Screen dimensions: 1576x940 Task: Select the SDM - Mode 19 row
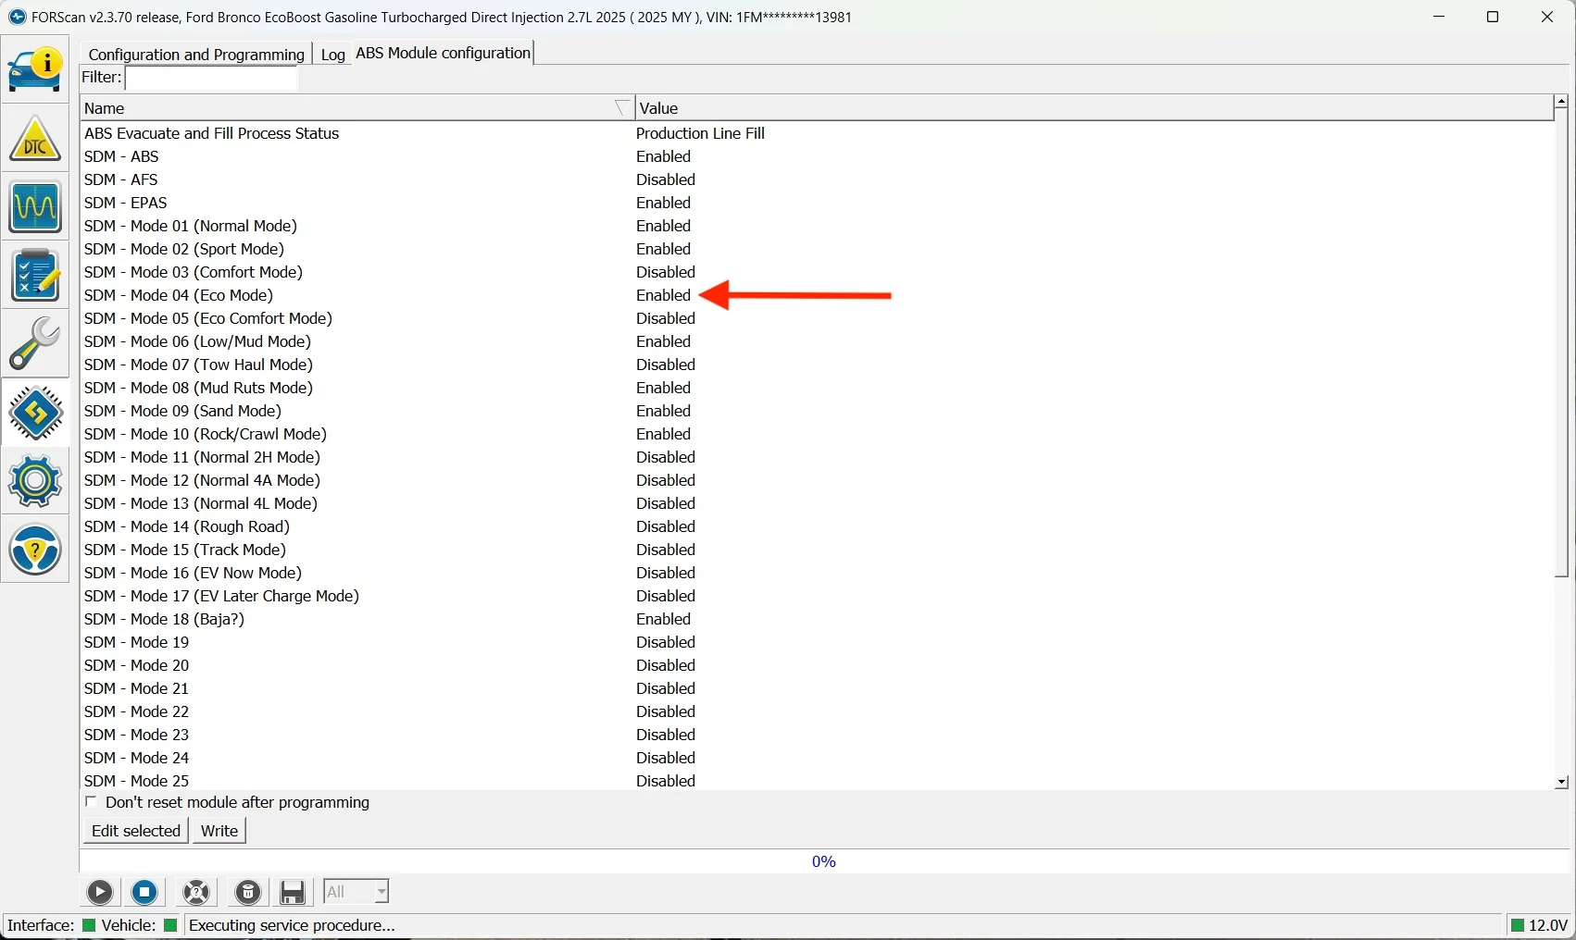click(x=817, y=642)
